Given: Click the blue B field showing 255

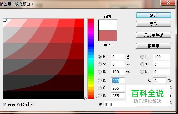Looking at the screenshot, I should [118, 96].
